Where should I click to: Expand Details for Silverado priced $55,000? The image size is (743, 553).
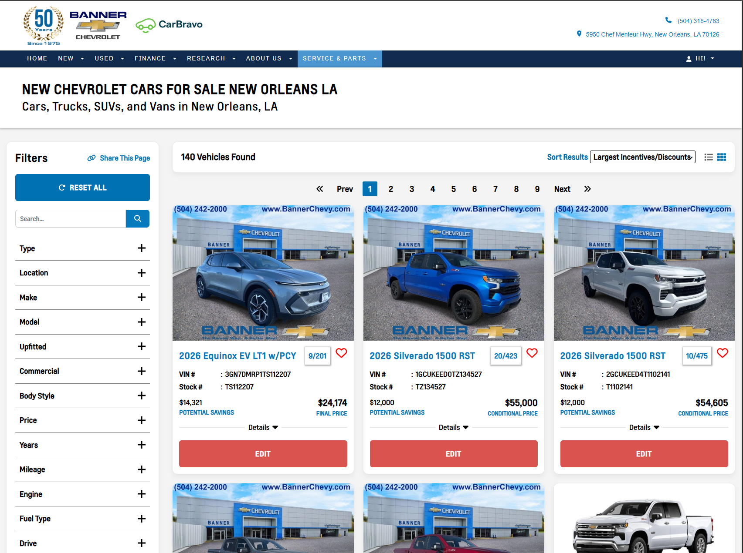pyautogui.click(x=454, y=427)
